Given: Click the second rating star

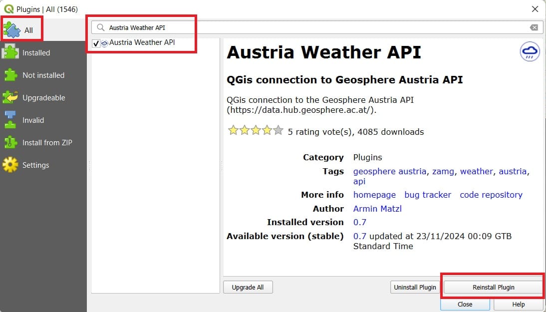Looking at the screenshot, I should (x=245, y=131).
